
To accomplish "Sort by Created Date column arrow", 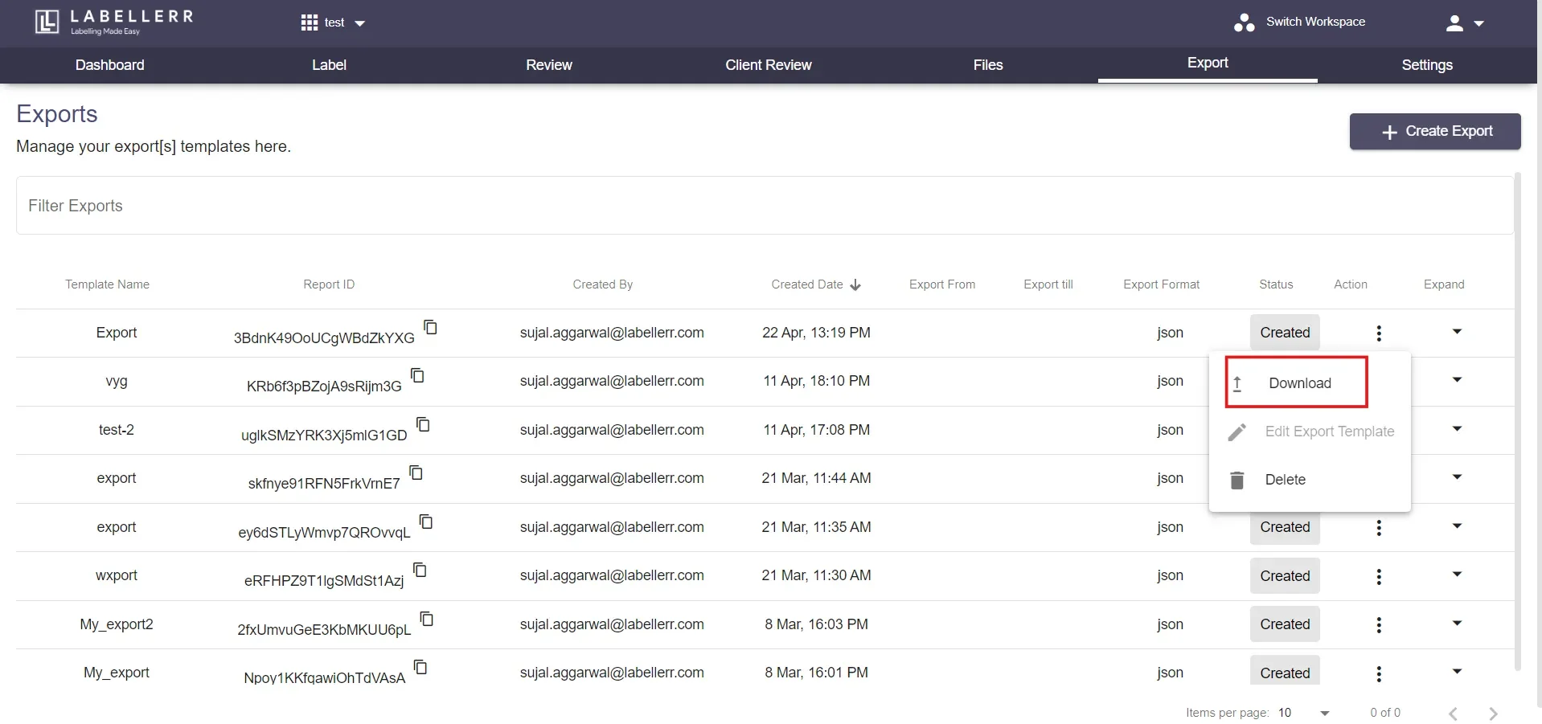I will (x=855, y=285).
